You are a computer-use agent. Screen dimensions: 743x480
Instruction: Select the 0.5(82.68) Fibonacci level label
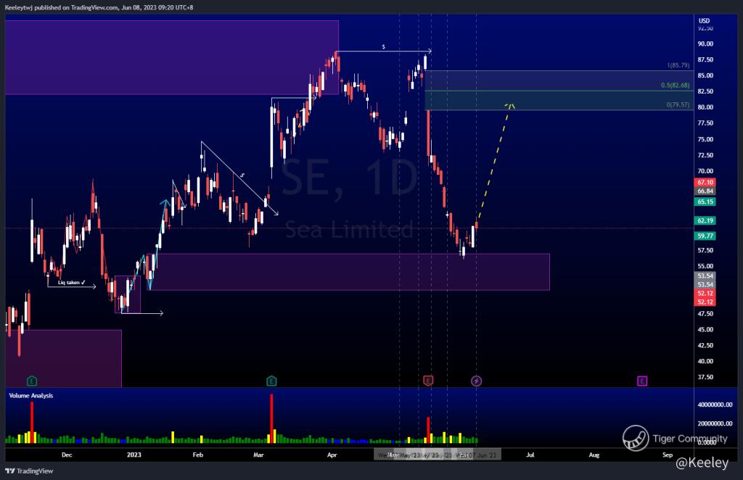coord(676,86)
